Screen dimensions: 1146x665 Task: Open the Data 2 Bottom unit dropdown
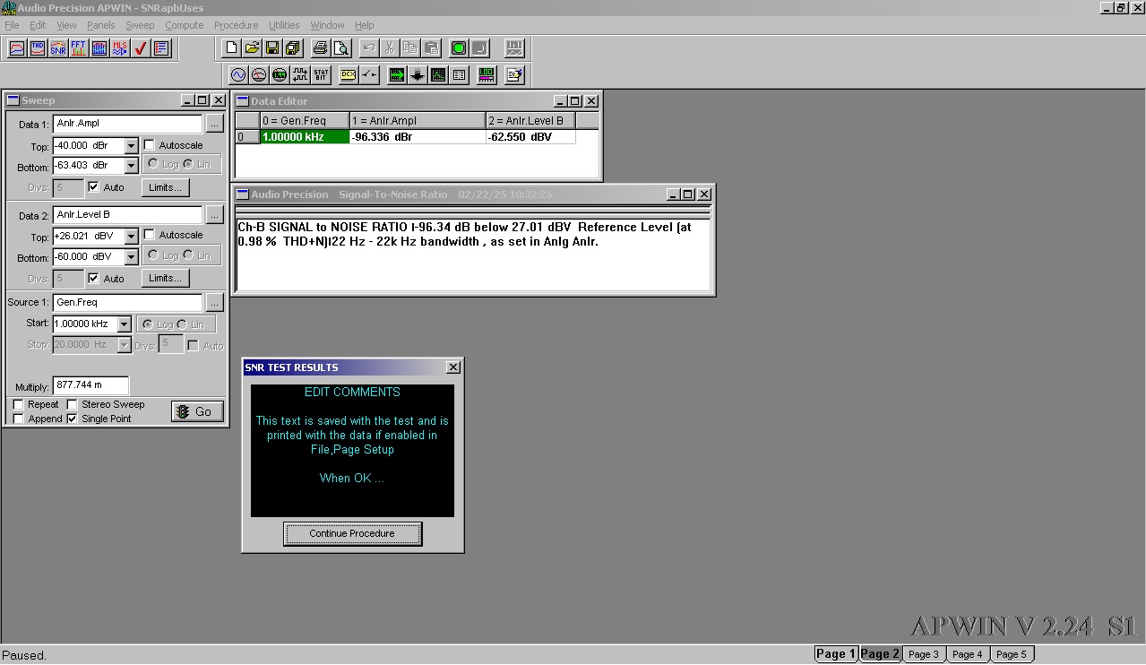coord(132,257)
